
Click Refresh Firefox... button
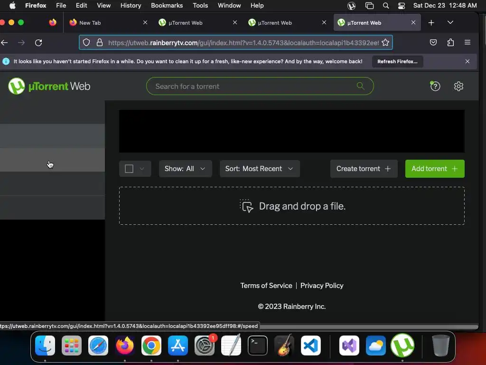pos(397,61)
